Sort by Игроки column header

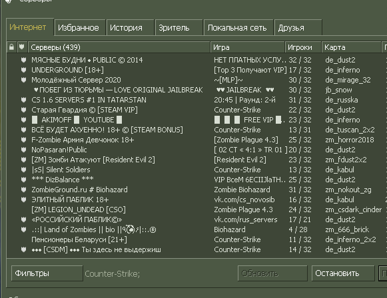303,47
